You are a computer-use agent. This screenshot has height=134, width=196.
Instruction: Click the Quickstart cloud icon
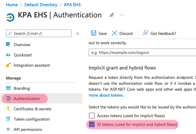point(8,55)
